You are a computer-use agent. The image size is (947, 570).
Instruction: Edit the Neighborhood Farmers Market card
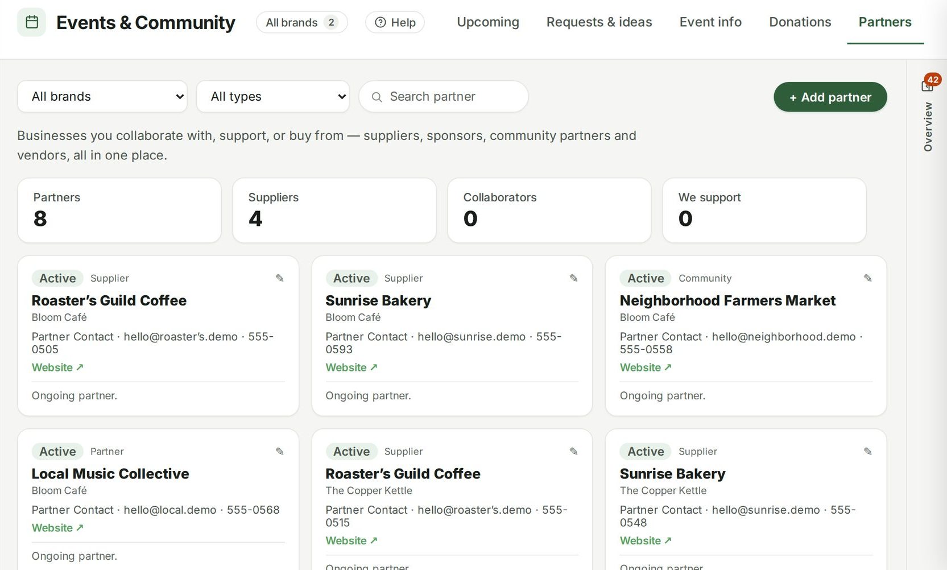[868, 278]
